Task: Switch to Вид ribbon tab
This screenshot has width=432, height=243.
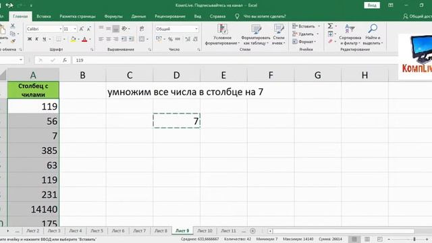Action: [x=198, y=16]
